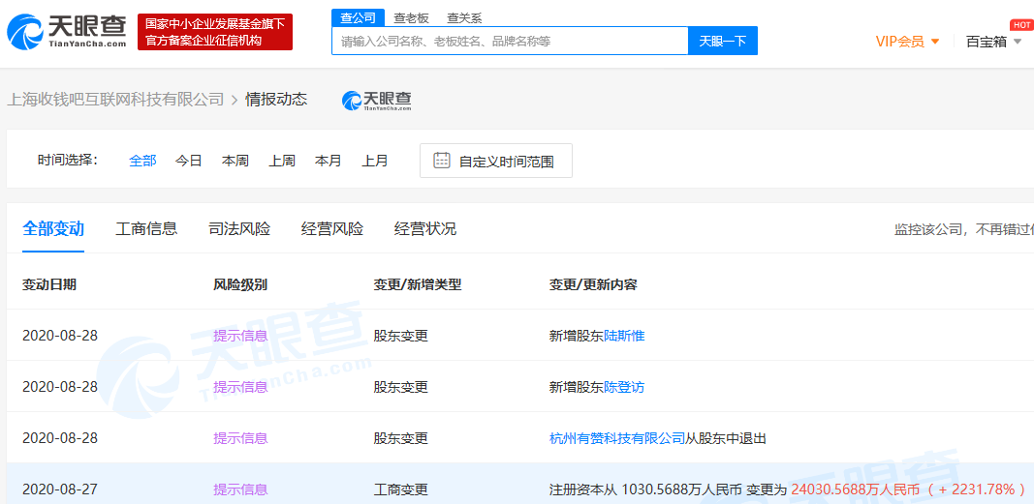Select 本周 time filter
Image resolution: width=1034 pixels, height=504 pixels.
235,161
